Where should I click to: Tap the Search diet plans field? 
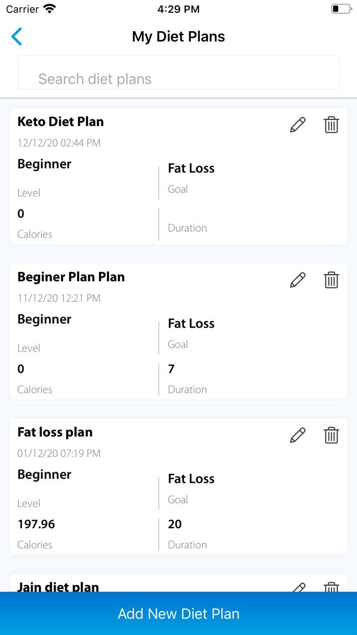178,72
